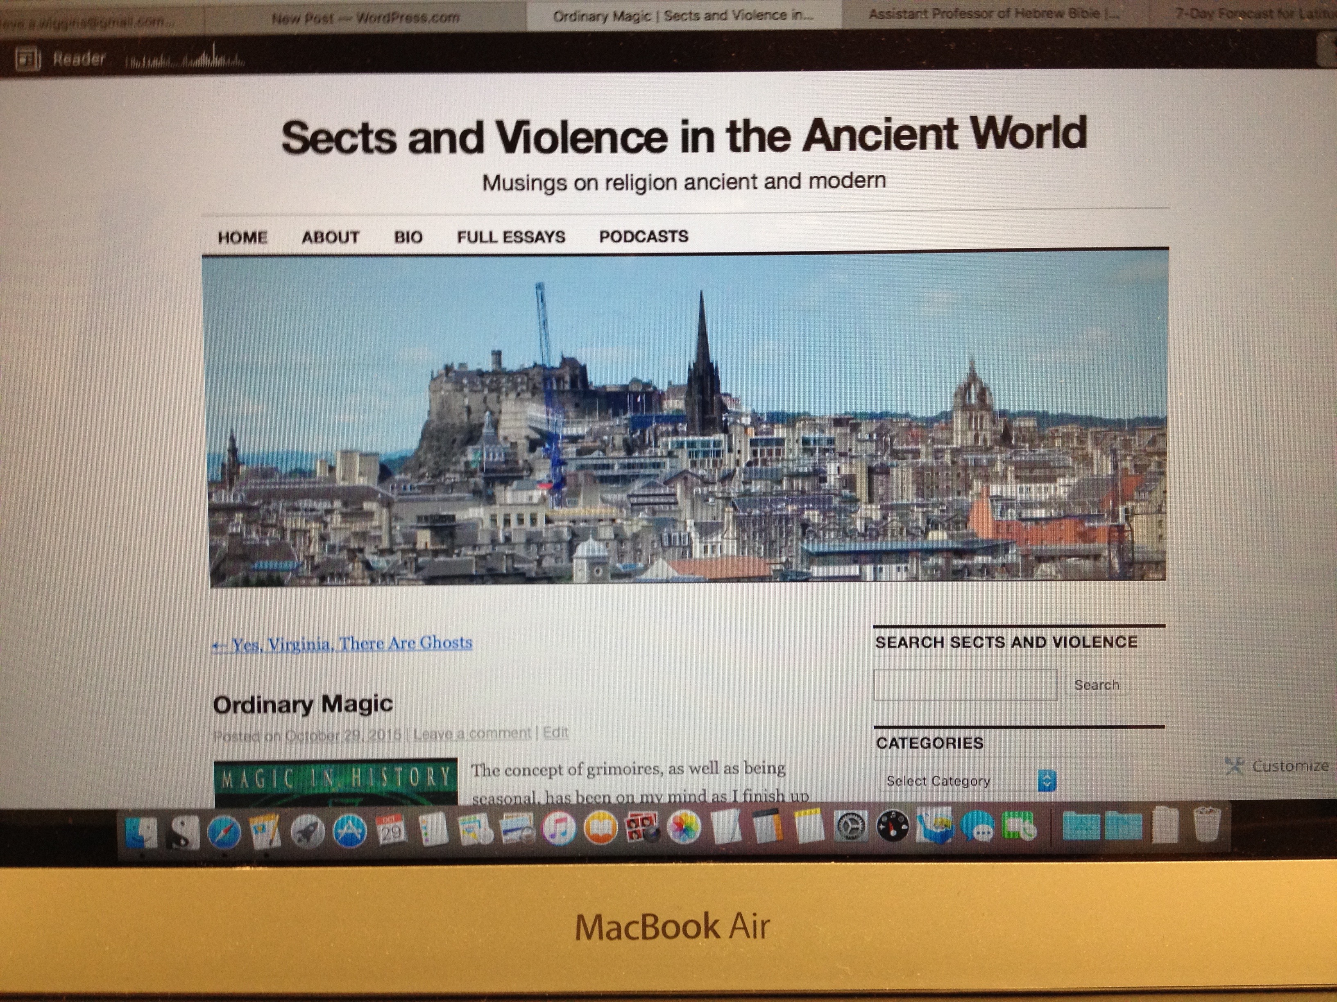
Task: Open Messages from the dock
Action: tap(977, 826)
